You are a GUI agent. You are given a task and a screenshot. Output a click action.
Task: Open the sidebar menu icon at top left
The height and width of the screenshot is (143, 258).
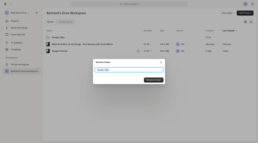click(5, 4)
